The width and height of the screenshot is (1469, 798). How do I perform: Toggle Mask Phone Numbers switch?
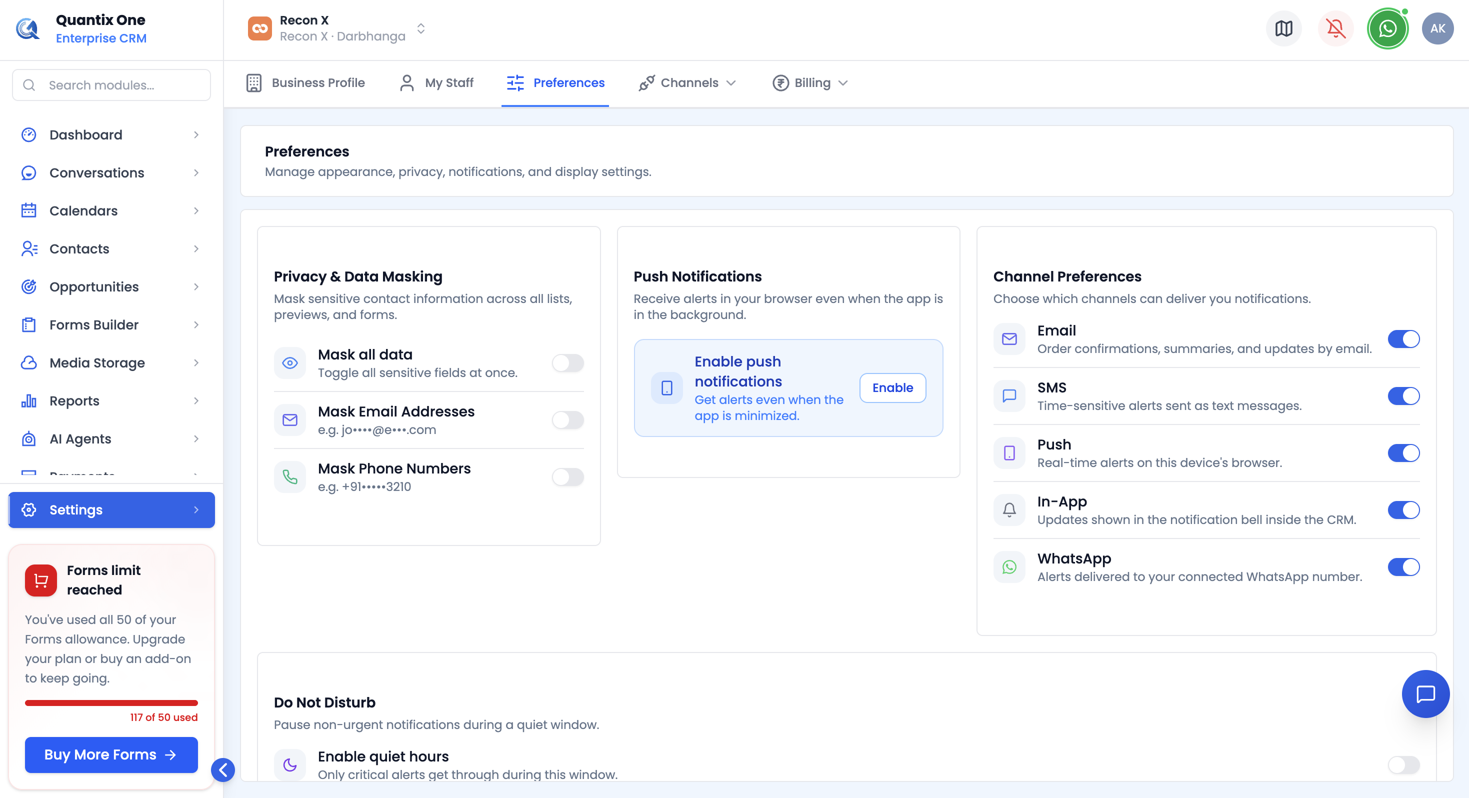pyautogui.click(x=568, y=477)
